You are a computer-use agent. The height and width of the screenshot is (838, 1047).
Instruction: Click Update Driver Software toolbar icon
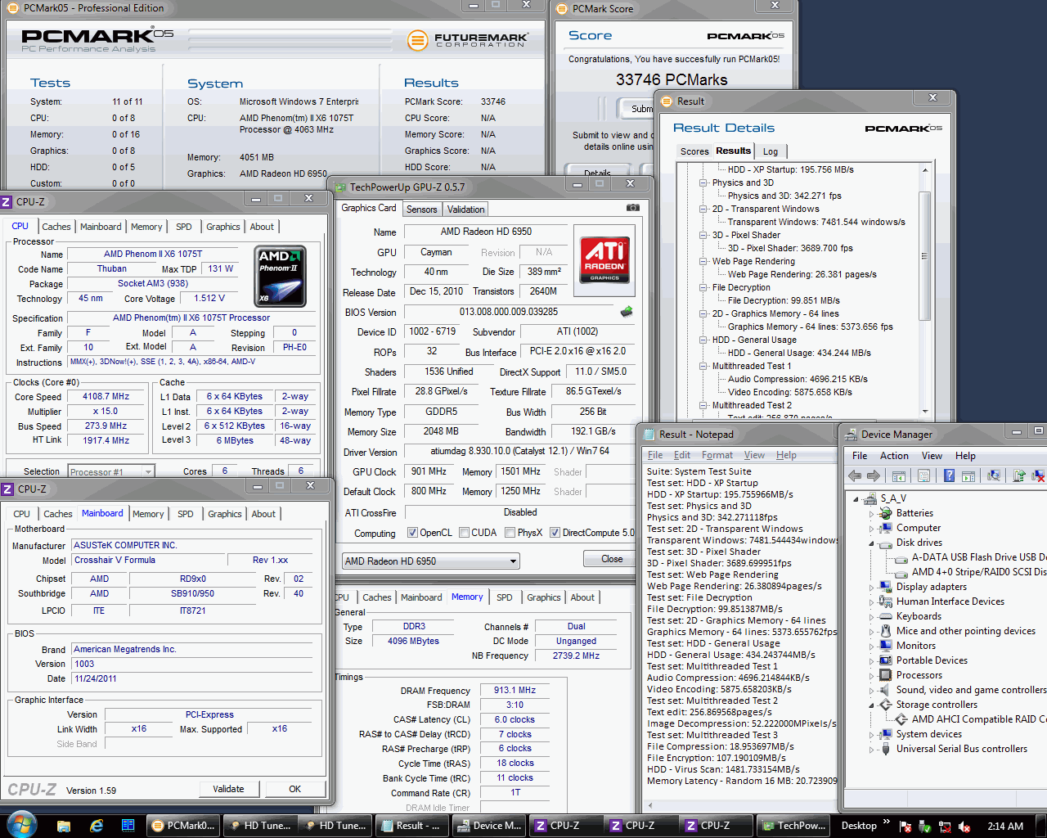pos(1019,475)
